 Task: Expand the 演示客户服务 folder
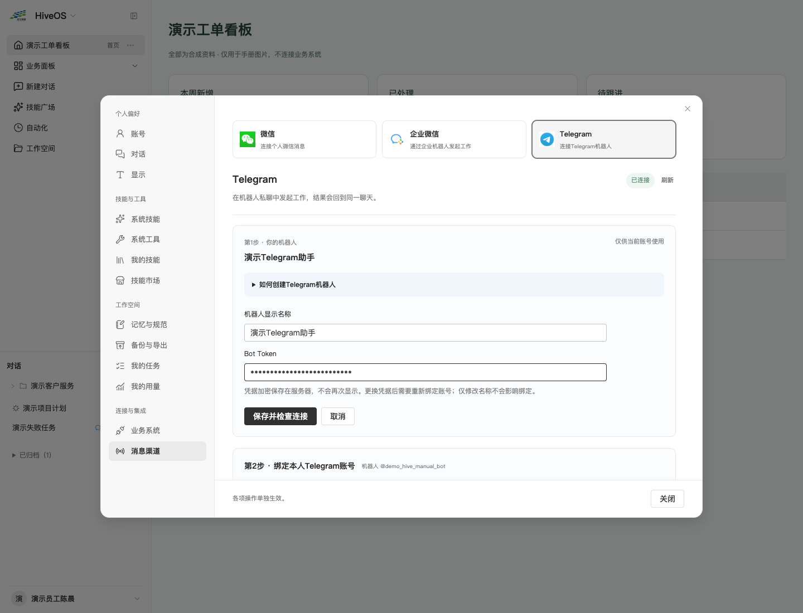pyautogui.click(x=13, y=386)
